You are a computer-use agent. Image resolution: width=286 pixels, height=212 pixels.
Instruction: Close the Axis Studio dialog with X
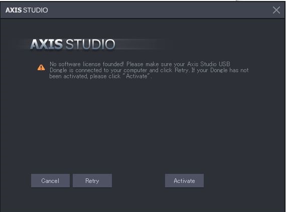[x=276, y=10]
